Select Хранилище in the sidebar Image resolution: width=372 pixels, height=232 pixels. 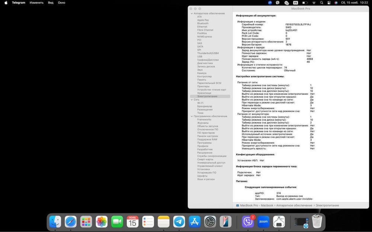204,93
